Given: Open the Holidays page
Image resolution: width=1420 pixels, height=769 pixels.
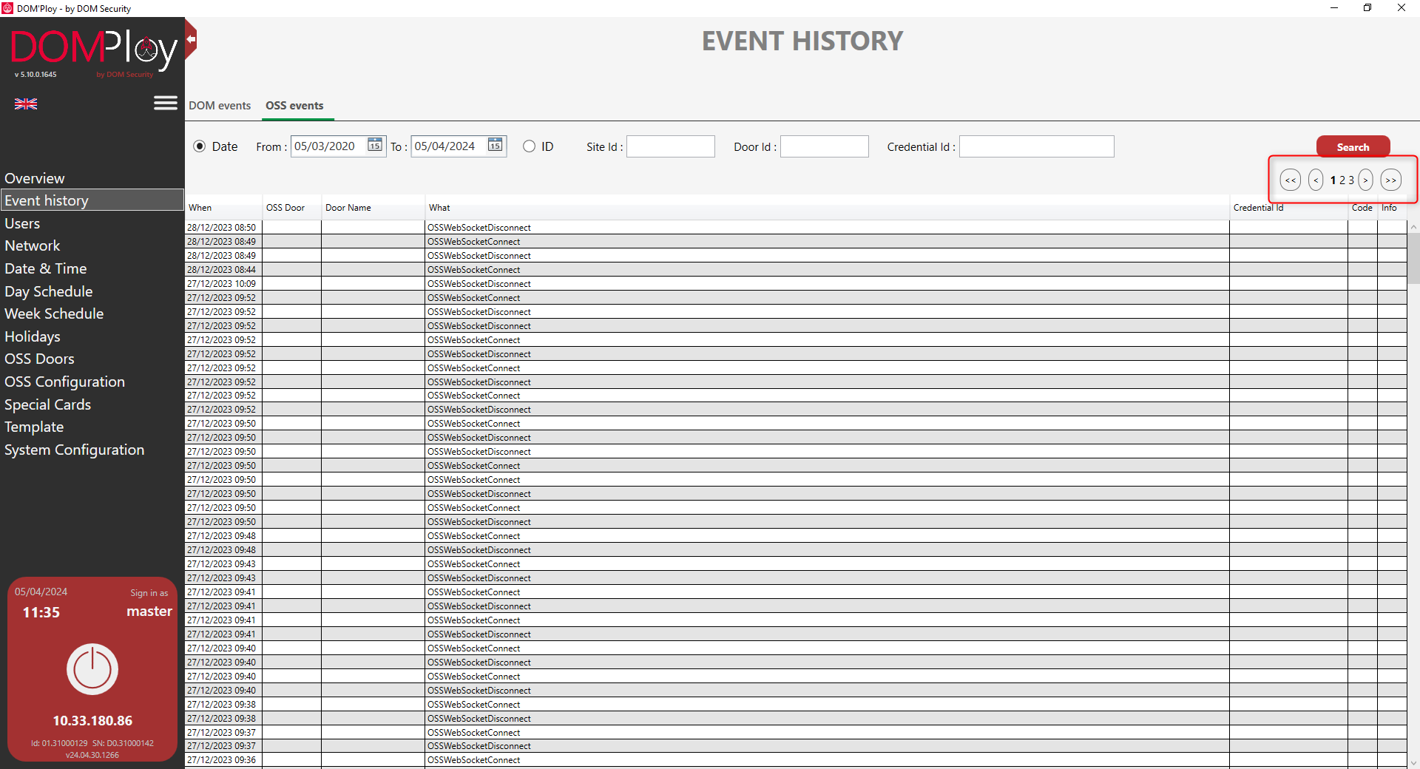Looking at the screenshot, I should click(33, 336).
